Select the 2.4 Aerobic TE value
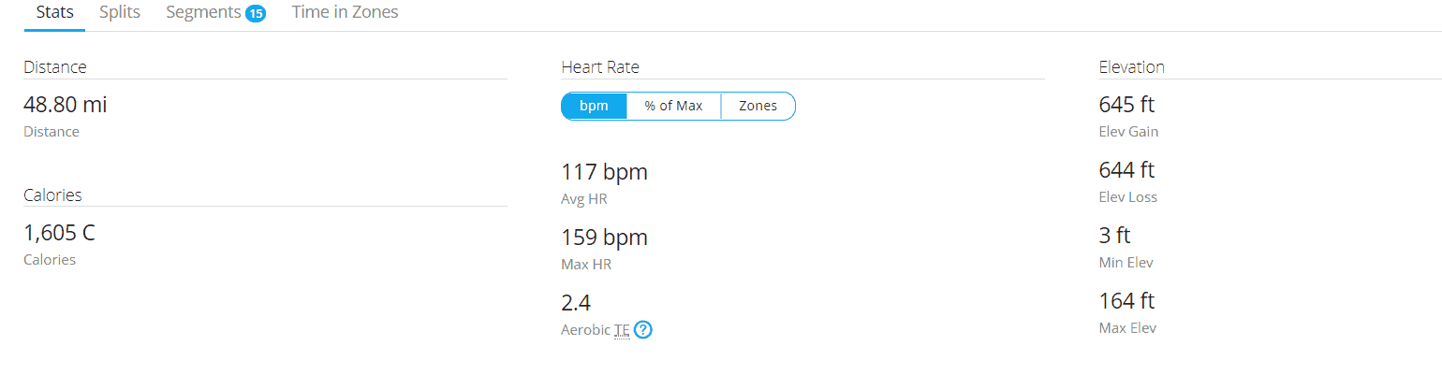 pos(576,303)
